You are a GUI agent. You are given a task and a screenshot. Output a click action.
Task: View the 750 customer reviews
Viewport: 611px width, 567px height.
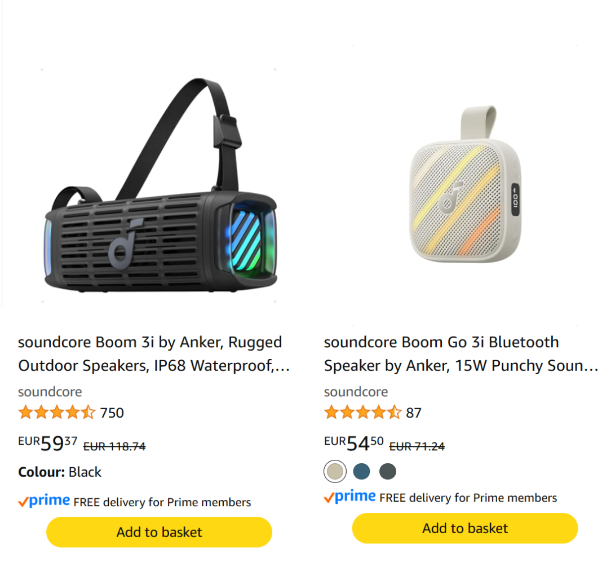point(112,413)
